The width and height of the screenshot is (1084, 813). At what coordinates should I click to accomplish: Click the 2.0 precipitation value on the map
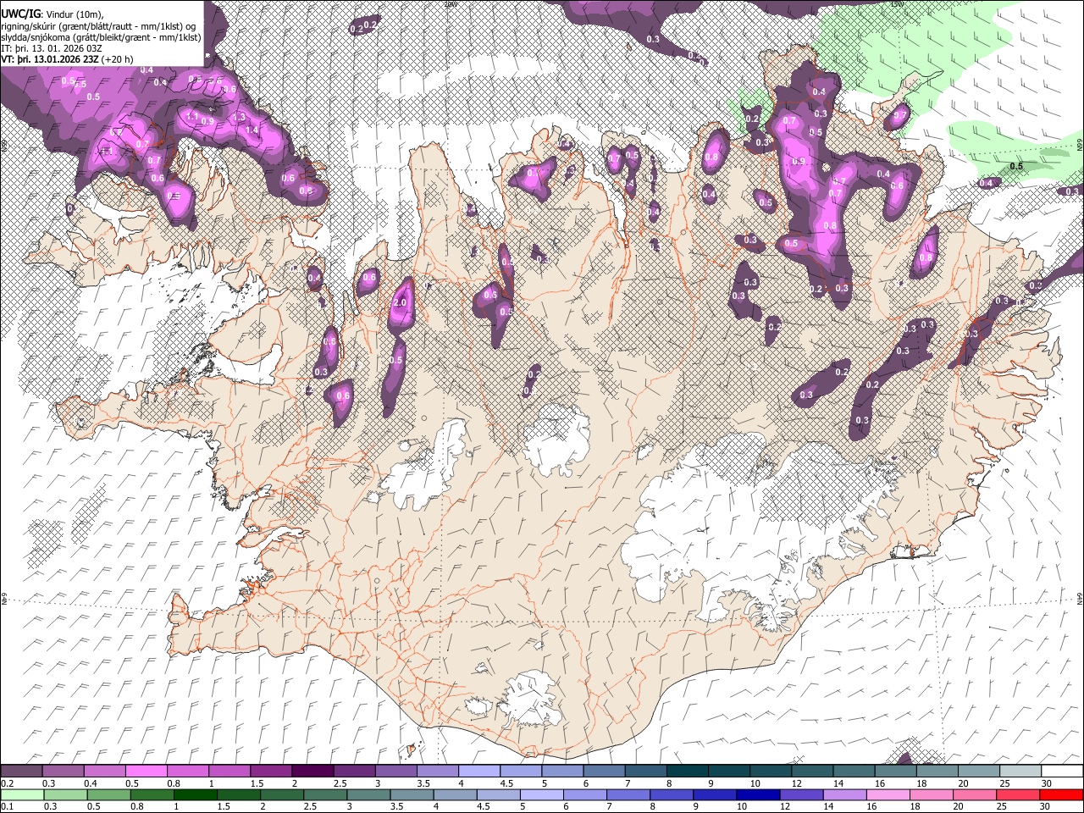[401, 302]
